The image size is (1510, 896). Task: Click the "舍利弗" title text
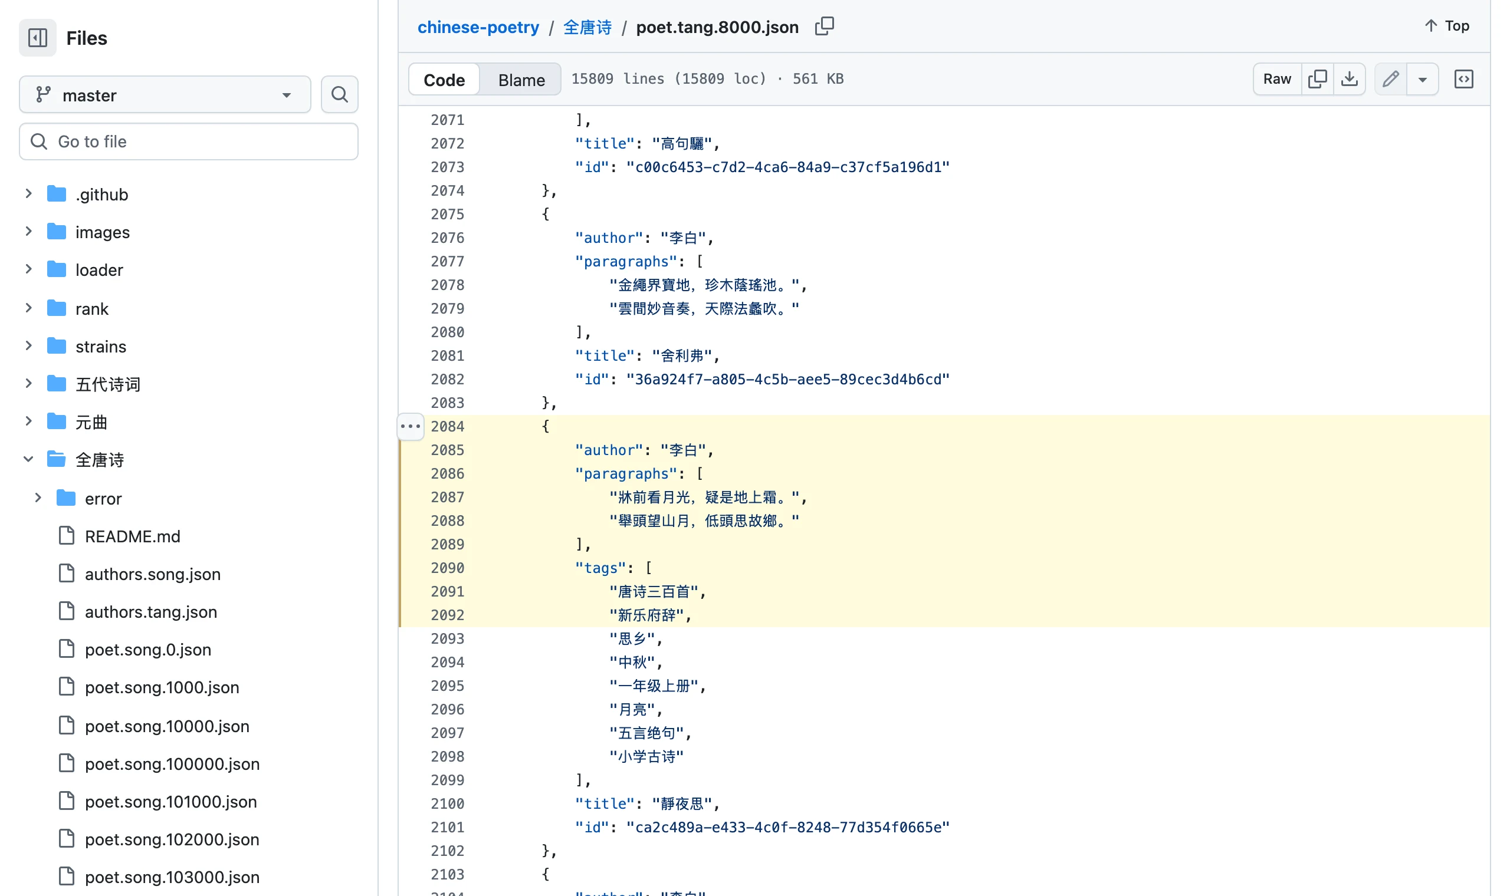click(682, 355)
